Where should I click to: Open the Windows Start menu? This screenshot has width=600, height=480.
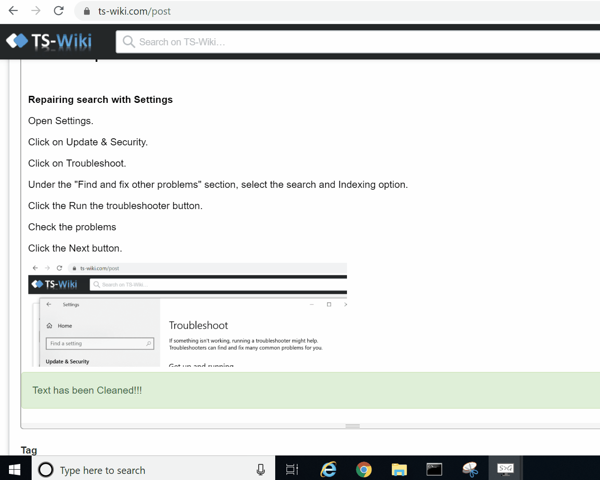pos(15,470)
